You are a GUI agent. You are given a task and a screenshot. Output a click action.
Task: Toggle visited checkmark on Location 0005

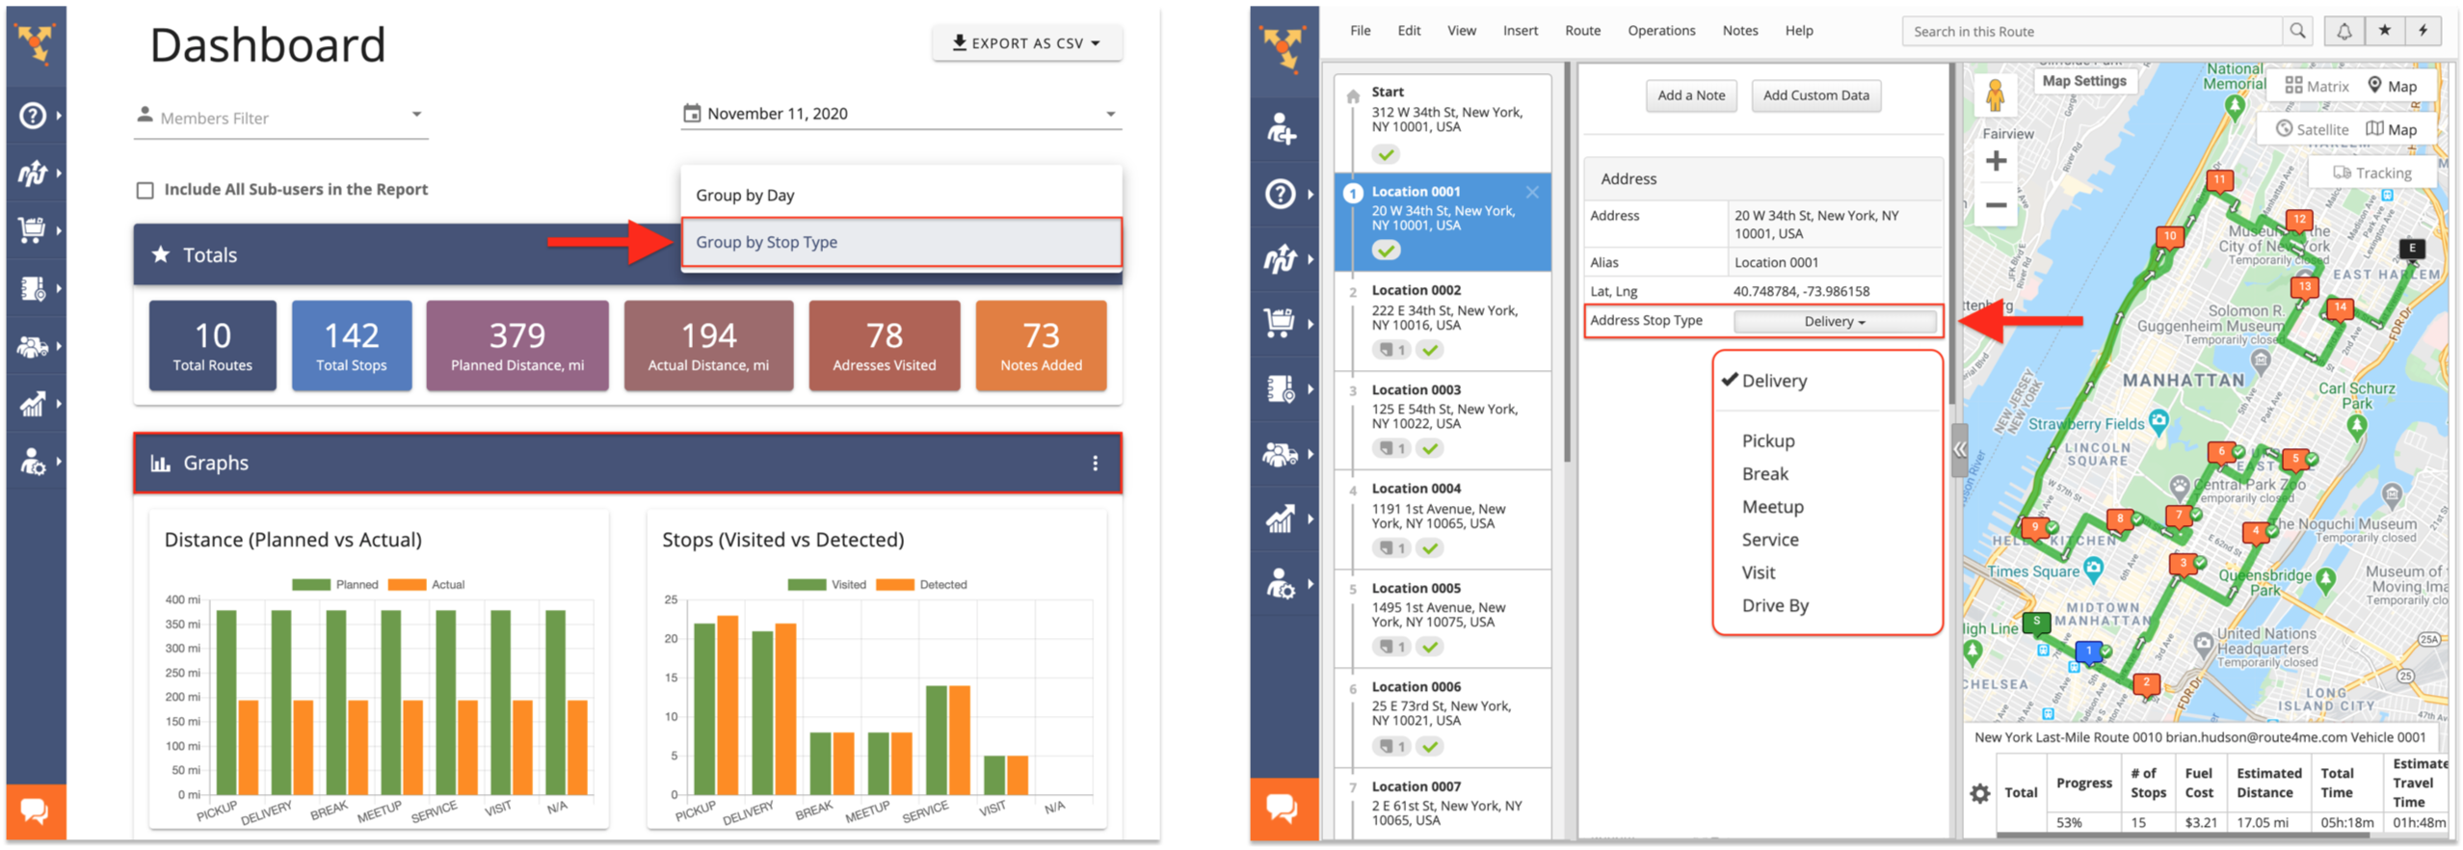pyautogui.click(x=1431, y=647)
